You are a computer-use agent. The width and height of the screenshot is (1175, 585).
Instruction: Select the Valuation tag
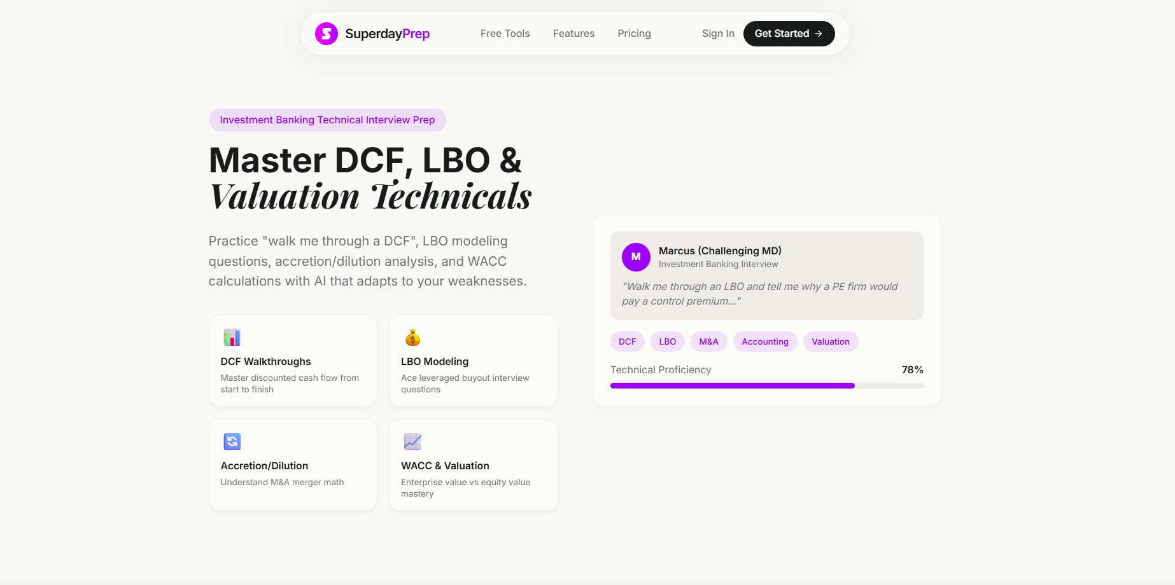[830, 341]
